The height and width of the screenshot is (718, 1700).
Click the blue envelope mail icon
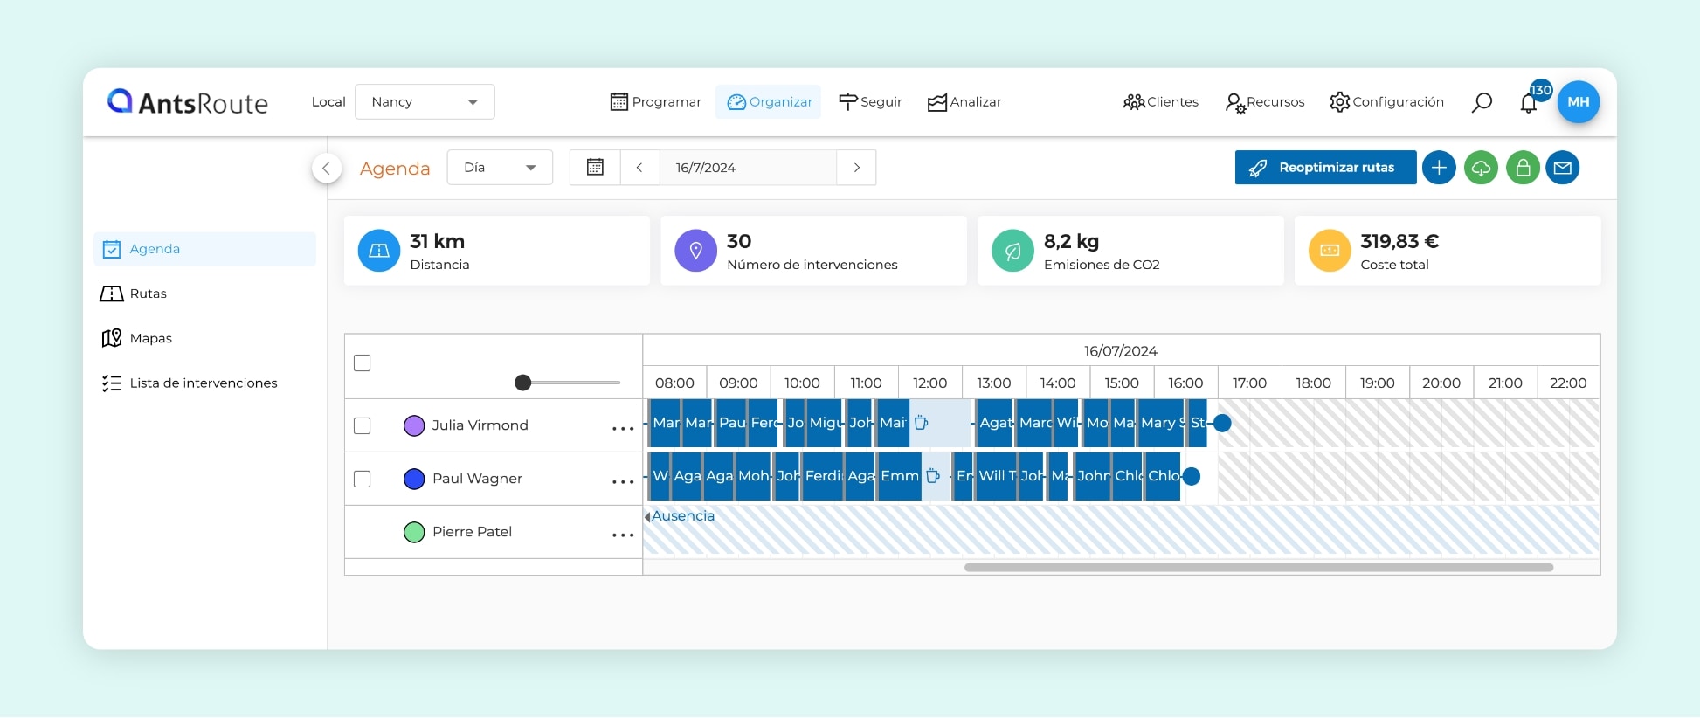(x=1563, y=168)
